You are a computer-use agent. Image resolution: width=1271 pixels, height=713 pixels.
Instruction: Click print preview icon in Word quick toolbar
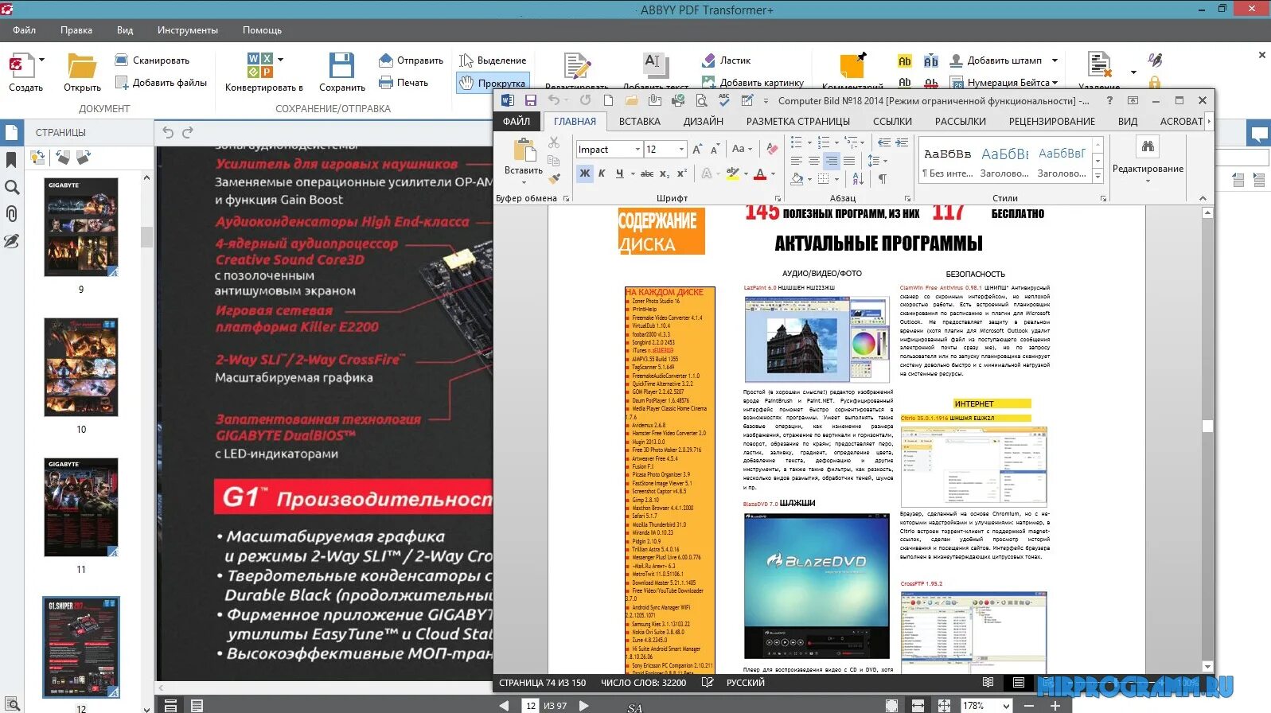click(x=701, y=101)
